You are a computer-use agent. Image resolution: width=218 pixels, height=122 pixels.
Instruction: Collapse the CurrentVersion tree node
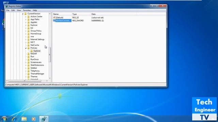point(23,14)
